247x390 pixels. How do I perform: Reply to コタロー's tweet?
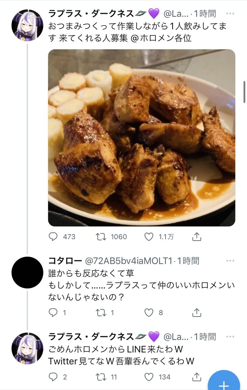tap(53, 312)
